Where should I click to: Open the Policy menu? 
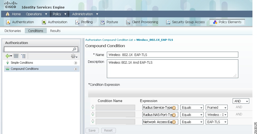pos(60,14)
